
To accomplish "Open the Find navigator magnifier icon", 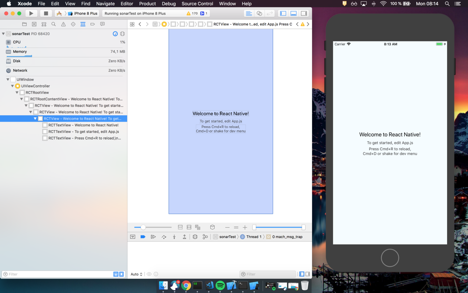I will 54,24.
